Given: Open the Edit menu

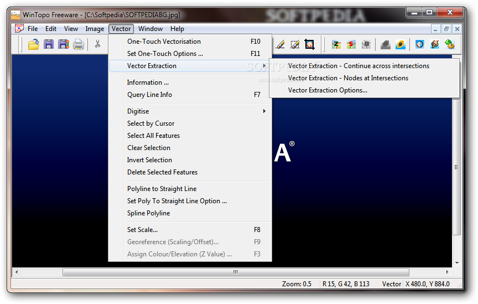Looking at the screenshot, I should (51, 29).
